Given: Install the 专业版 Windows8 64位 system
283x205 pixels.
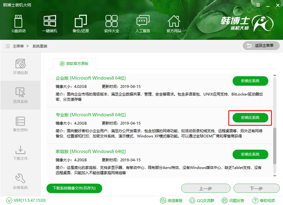Looking at the screenshot, I should coord(250,117).
